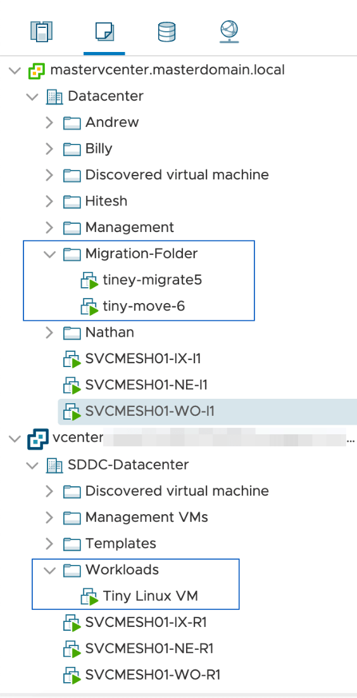
Task: Expand the Templates folder
Action: (x=49, y=543)
